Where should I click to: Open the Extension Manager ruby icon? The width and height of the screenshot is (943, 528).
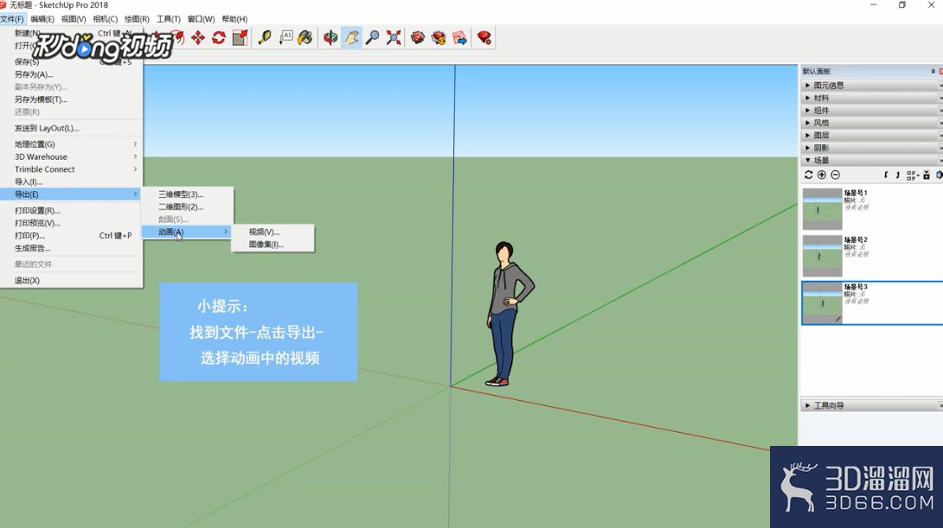coord(484,38)
